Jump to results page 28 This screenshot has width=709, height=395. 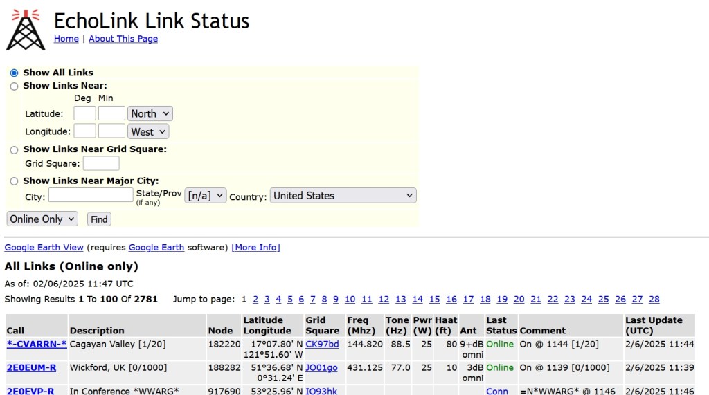(654, 300)
